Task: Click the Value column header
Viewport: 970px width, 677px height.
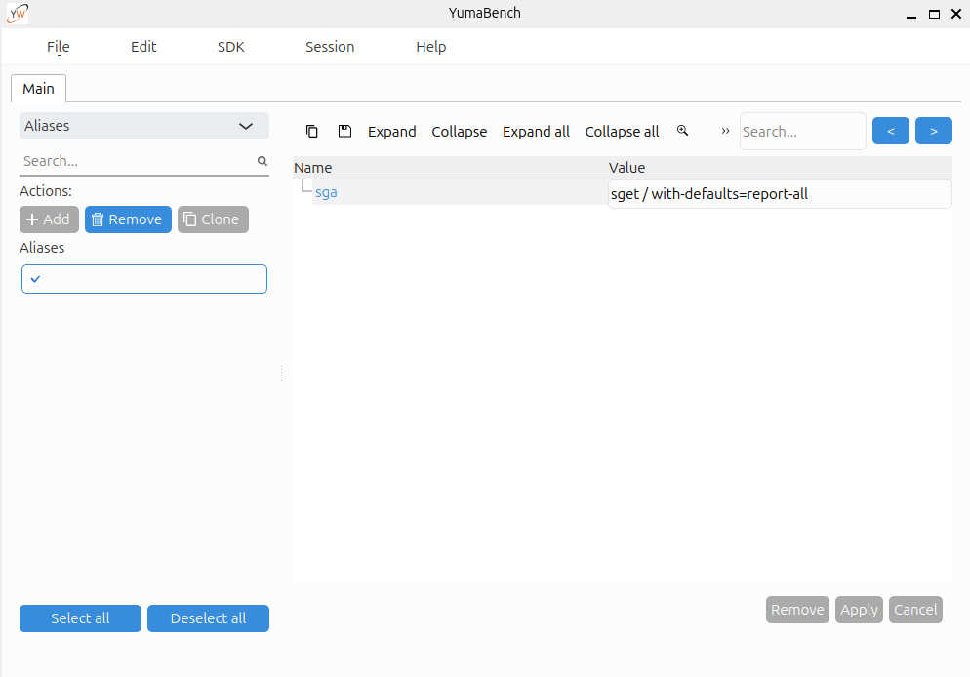Action: point(780,168)
